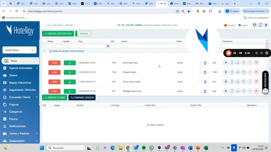Open the user profile icon
The height and width of the screenshot is (152, 271).
pyautogui.click(x=254, y=25)
